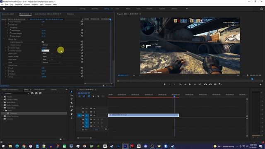Click the Lift button

[x=205, y=84]
